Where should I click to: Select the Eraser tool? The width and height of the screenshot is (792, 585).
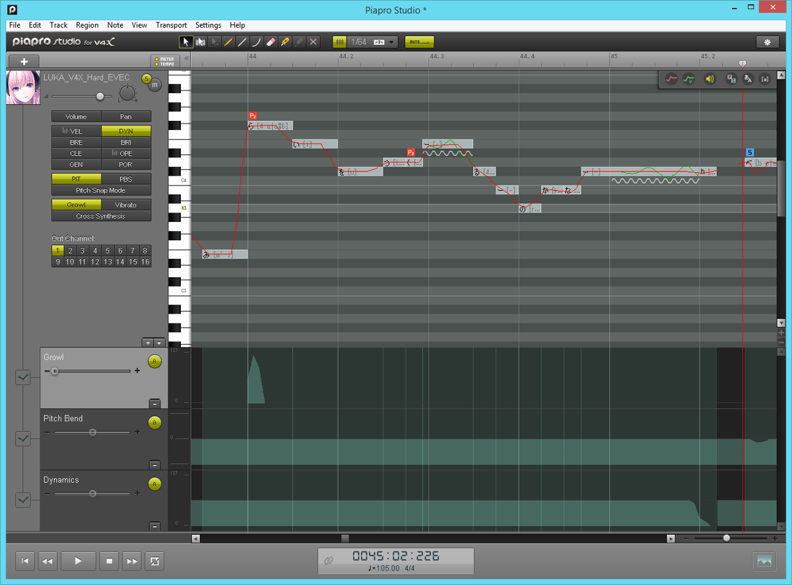tap(271, 42)
